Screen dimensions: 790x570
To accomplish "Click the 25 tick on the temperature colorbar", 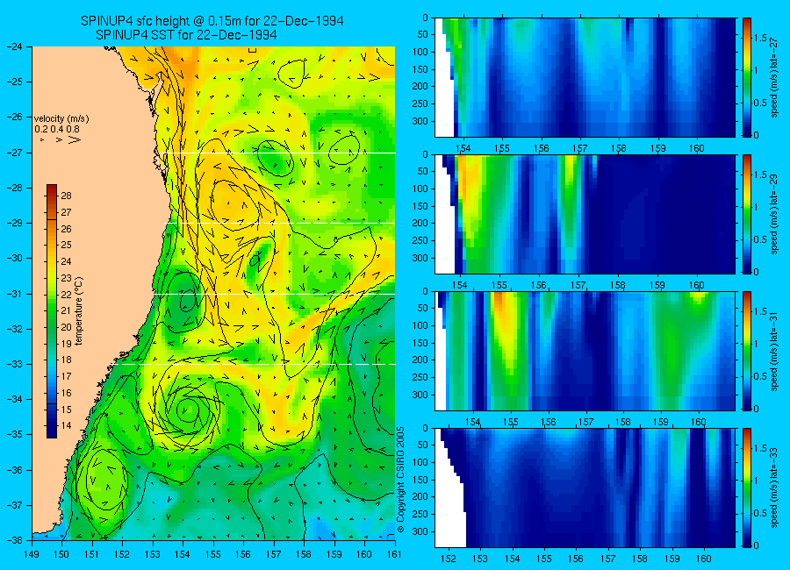I will [x=66, y=246].
